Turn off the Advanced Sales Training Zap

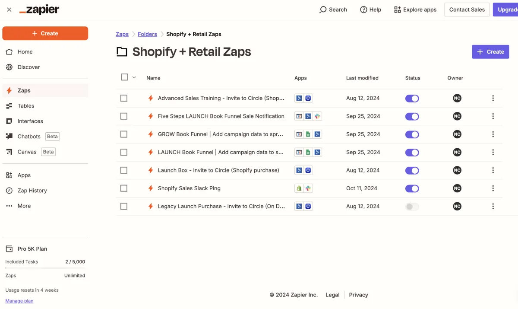point(412,99)
